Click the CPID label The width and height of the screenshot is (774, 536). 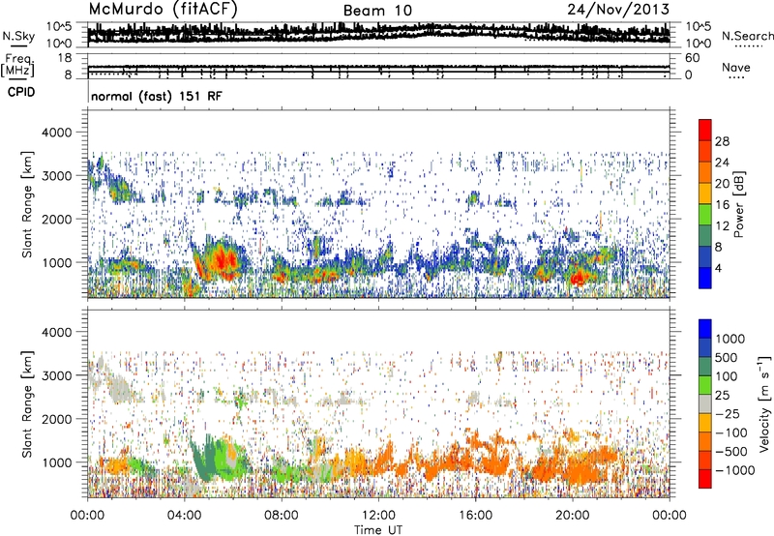click(21, 92)
